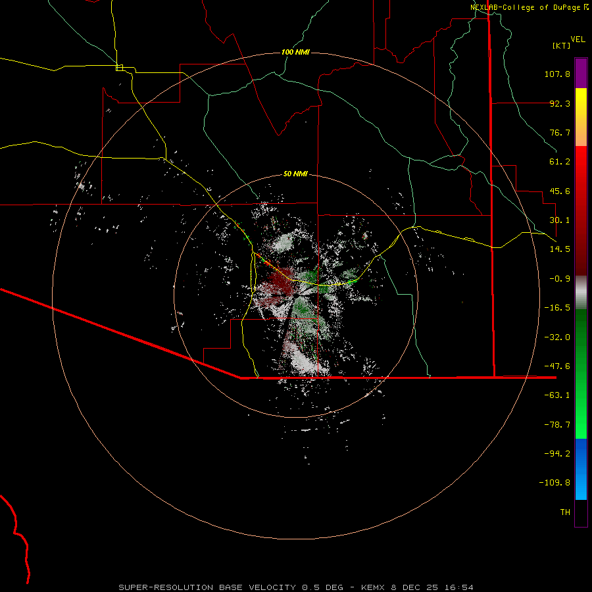Select the -78.7 legend value
The height and width of the screenshot is (592, 592).
(x=557, y=425)
